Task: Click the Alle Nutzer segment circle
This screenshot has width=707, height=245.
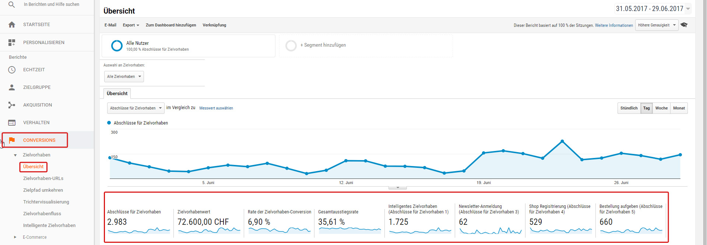Action: 117,46
